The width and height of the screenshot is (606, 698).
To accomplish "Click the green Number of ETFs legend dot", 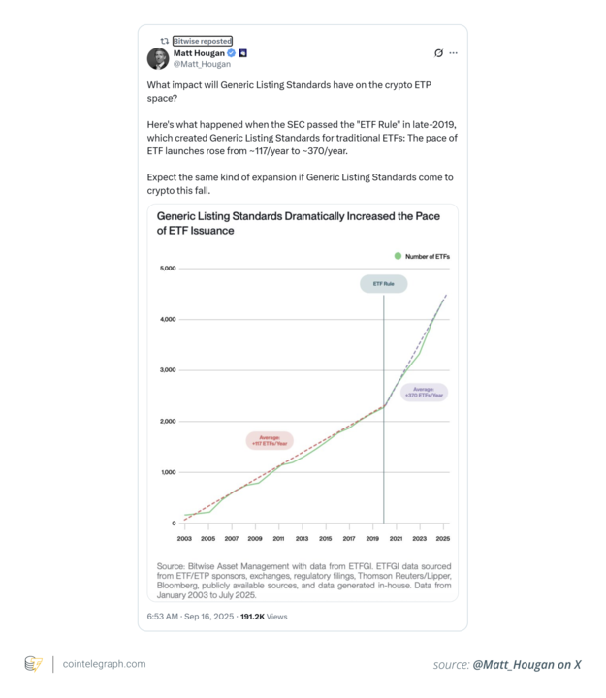I will pyautogui.click(x=398, y=256).
